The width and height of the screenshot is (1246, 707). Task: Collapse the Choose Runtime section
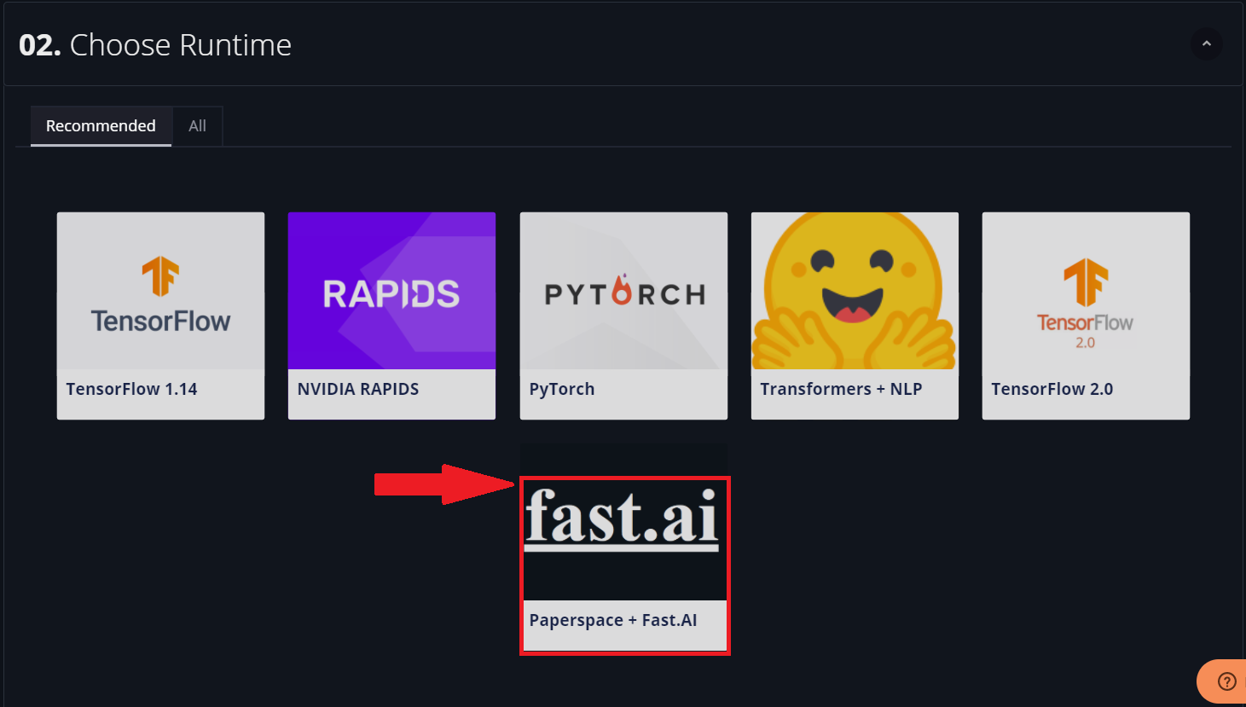point(1206,44)
